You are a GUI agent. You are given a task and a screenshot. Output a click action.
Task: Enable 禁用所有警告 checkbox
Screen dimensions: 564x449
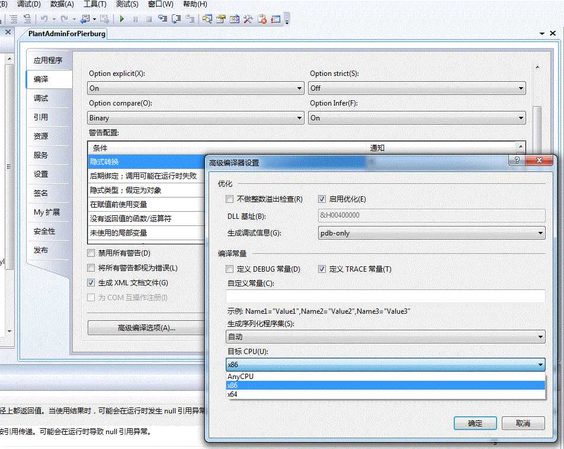coord(91,253)
